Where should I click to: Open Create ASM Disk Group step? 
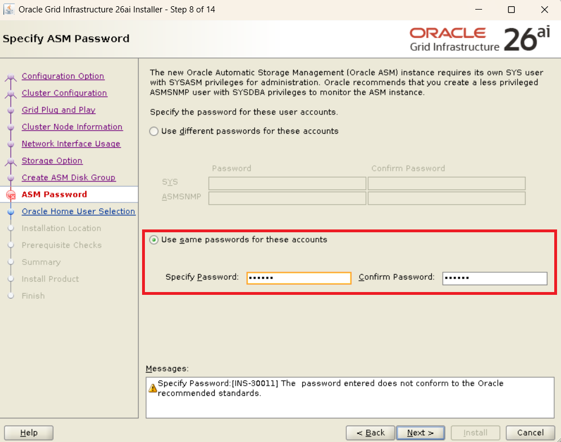(x=69, y=178)
